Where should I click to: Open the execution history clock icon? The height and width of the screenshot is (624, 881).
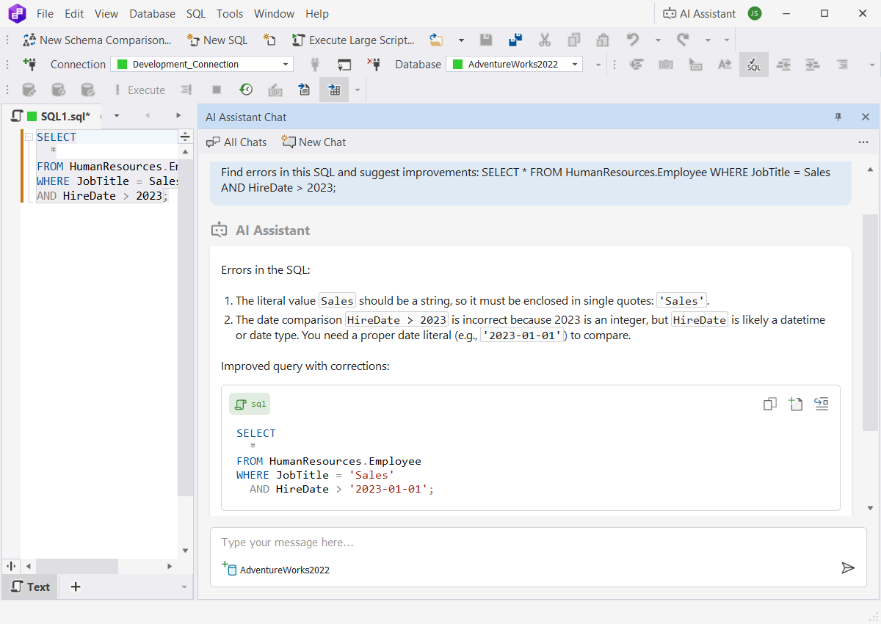click(x=246, y=90)
